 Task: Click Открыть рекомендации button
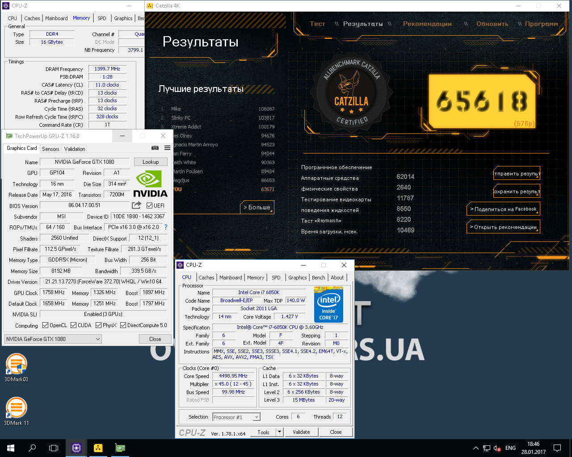[503, 227]
